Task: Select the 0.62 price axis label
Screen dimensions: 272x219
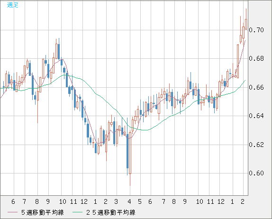Action: tap(256, 145)
